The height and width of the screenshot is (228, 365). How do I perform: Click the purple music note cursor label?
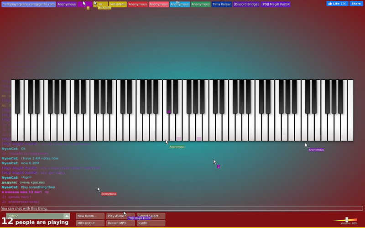click(219, 166)
